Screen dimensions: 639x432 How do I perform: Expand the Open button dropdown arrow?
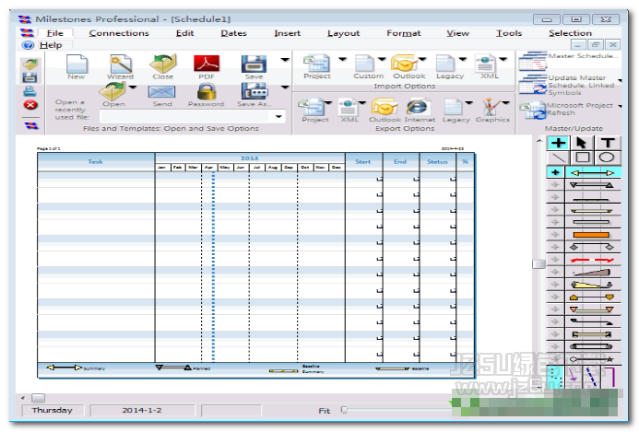click(133, 88)
